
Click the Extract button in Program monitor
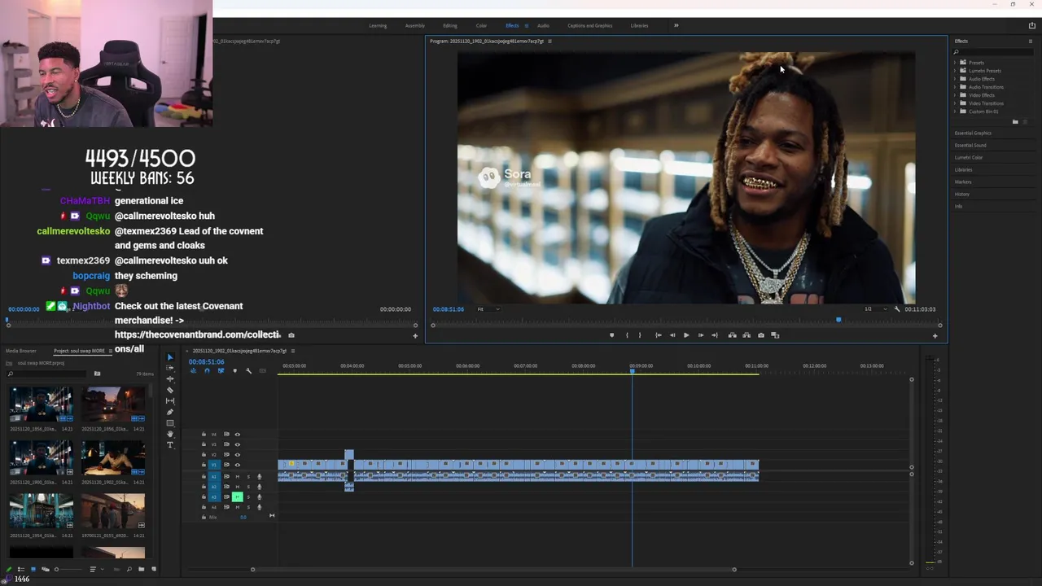(x=746, y=335)
